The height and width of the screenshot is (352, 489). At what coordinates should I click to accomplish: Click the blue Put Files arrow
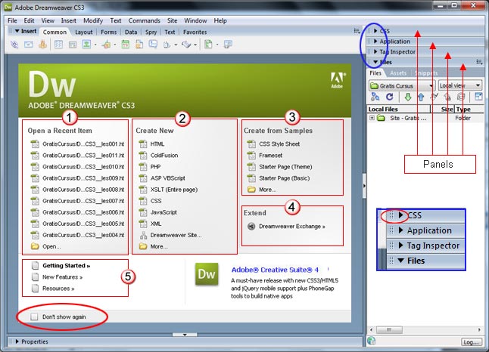421,97
